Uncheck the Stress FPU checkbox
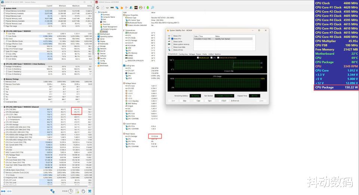The height and width of the screenshot is (195, 359). 172,39
